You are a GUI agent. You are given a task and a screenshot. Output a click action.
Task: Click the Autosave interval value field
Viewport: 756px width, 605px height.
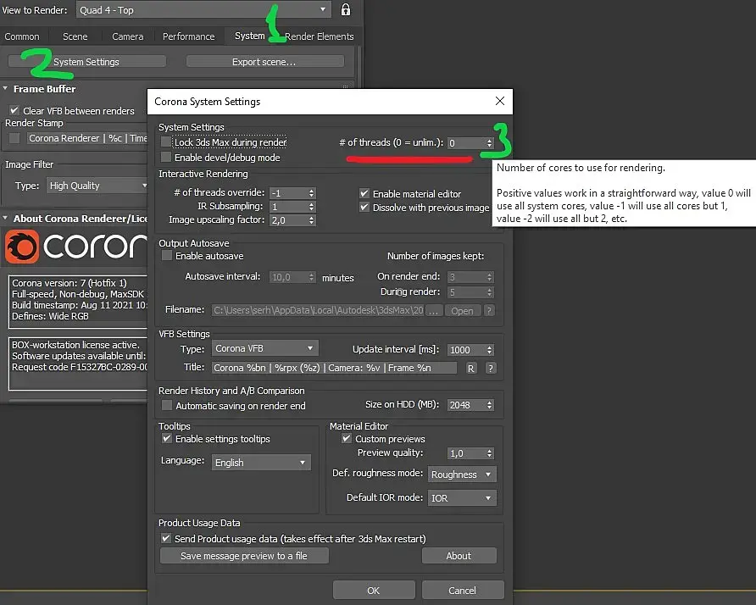(289, 277)
